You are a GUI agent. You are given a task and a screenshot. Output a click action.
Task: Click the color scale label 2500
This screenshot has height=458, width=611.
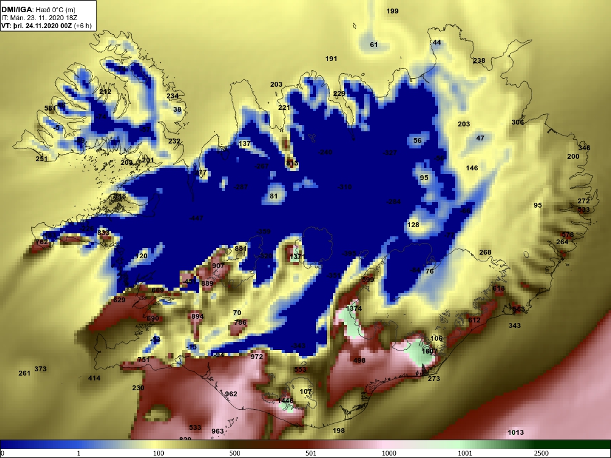coord(541,453)
